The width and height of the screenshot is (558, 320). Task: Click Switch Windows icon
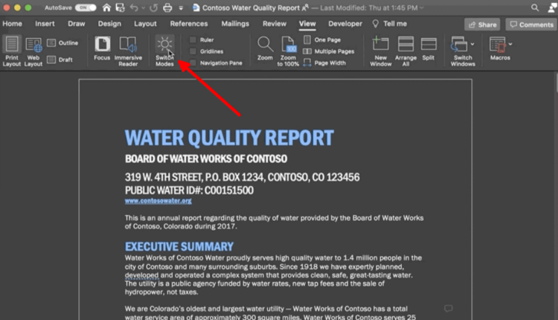pyautogui.click(x=459, y=45)
